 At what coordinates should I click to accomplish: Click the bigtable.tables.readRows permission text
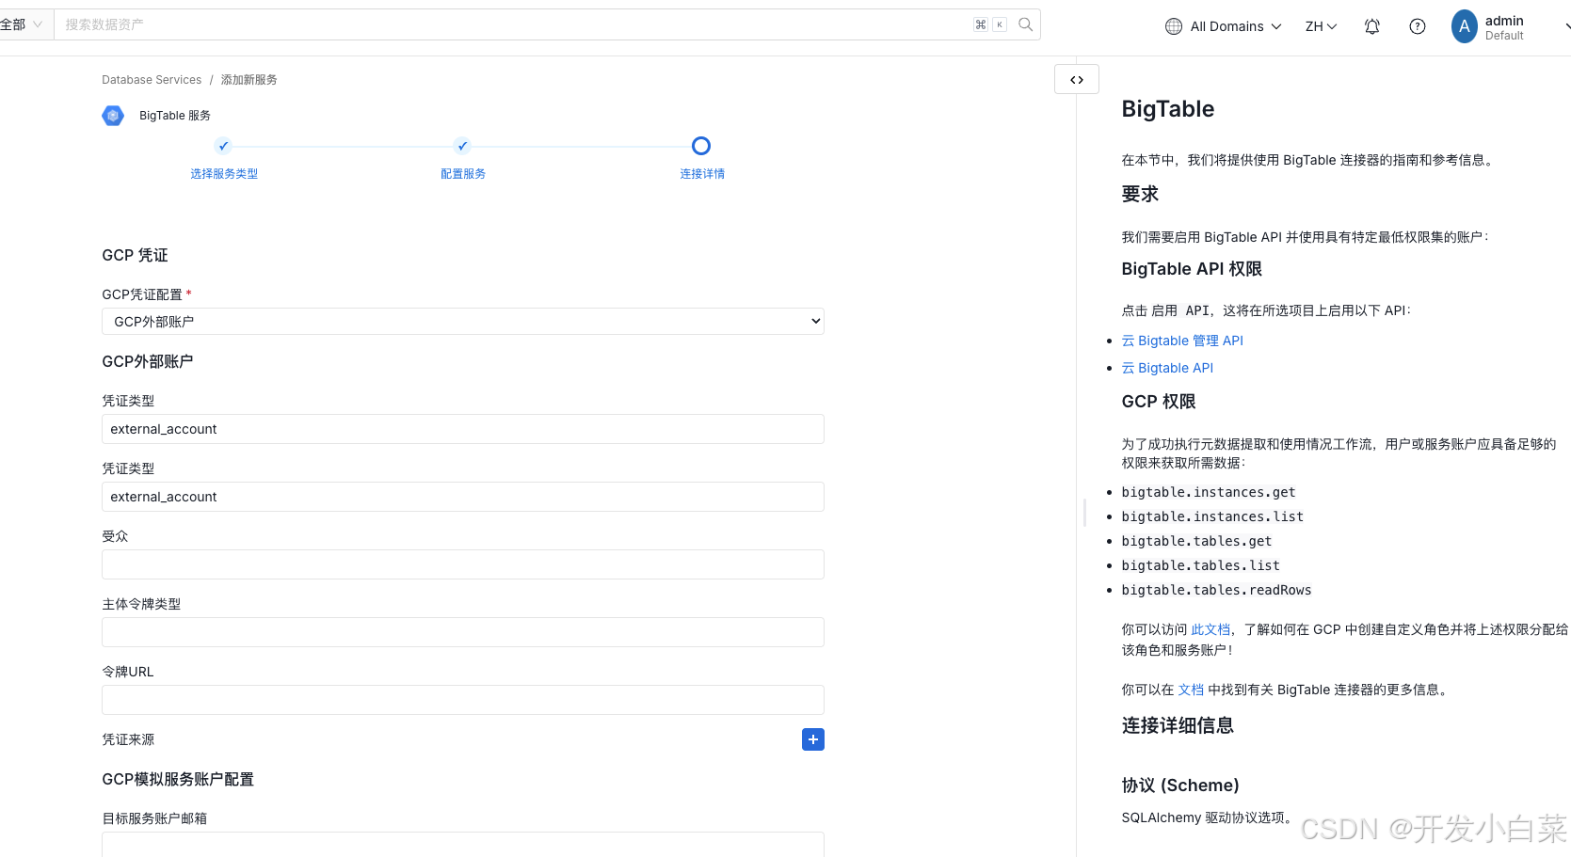coord(1216,590)
